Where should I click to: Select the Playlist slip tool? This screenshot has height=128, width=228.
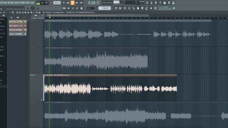(x=28, y=13)
